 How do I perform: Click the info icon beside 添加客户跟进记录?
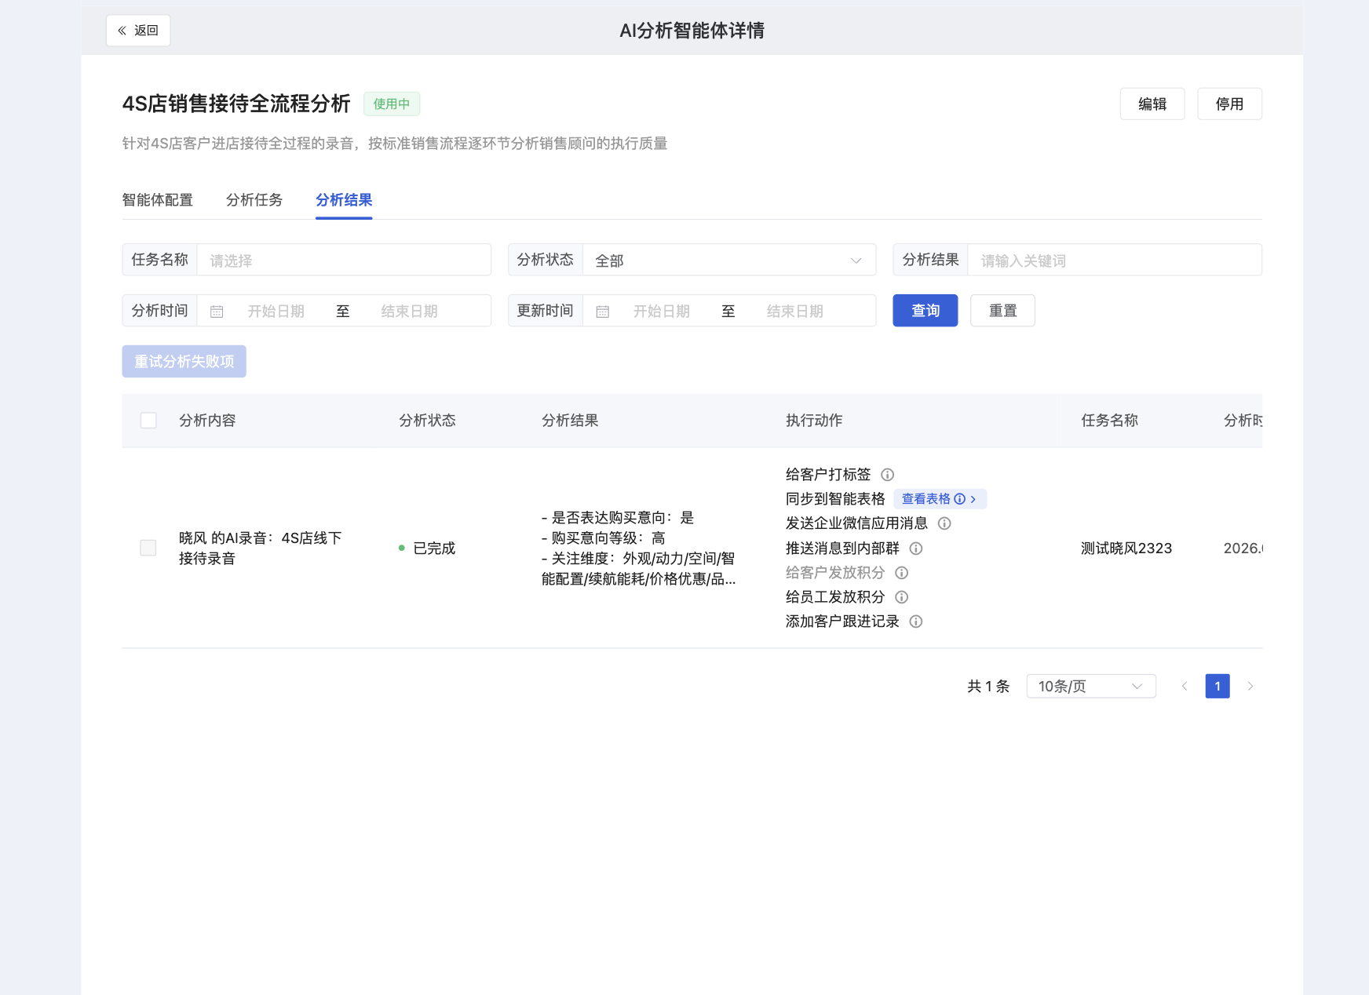pos(916,621)
